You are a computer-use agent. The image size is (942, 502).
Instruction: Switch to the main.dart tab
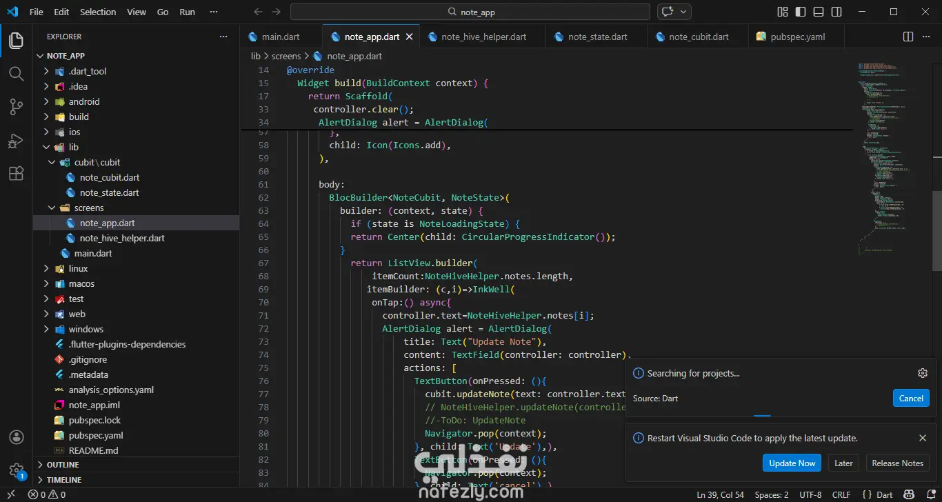pyautogui.click(x=281, y=37)
